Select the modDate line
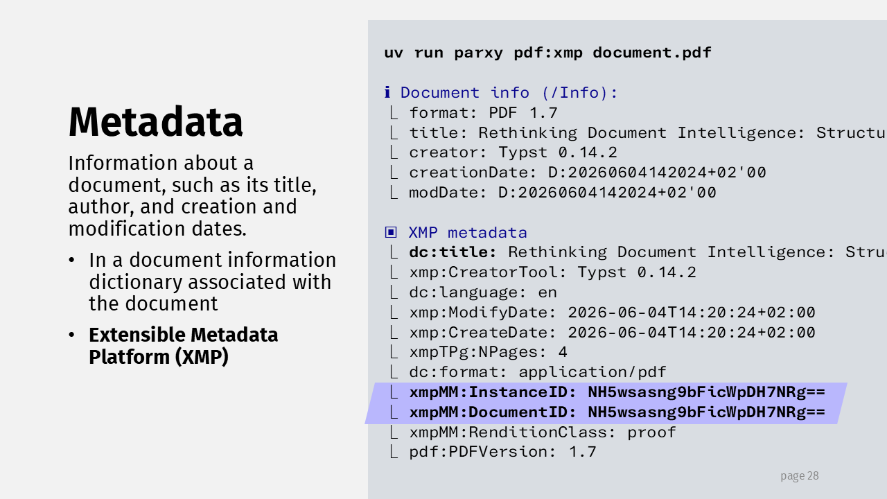Screen dimensions: 887x499 point(553,193)
